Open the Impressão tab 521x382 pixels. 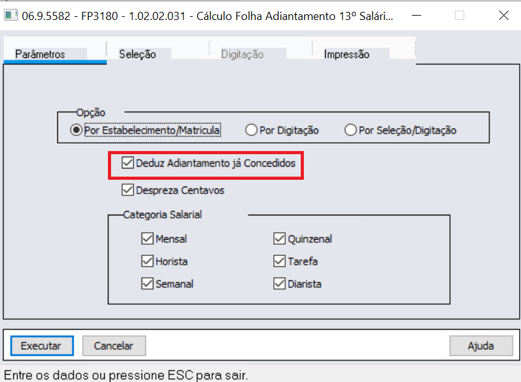click(346, 54)
